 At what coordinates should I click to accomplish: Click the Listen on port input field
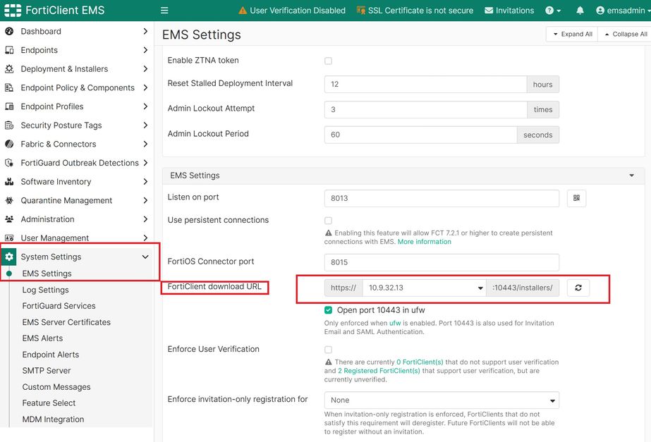point(442,198)
